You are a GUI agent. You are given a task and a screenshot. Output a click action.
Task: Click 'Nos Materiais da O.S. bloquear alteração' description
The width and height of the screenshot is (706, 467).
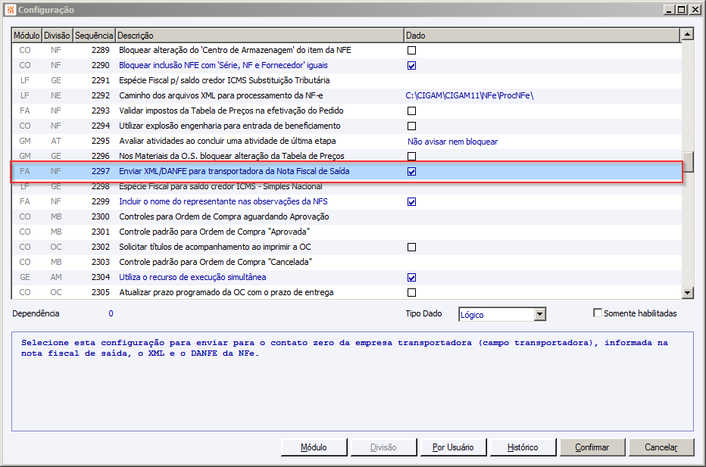pos(232,156)
